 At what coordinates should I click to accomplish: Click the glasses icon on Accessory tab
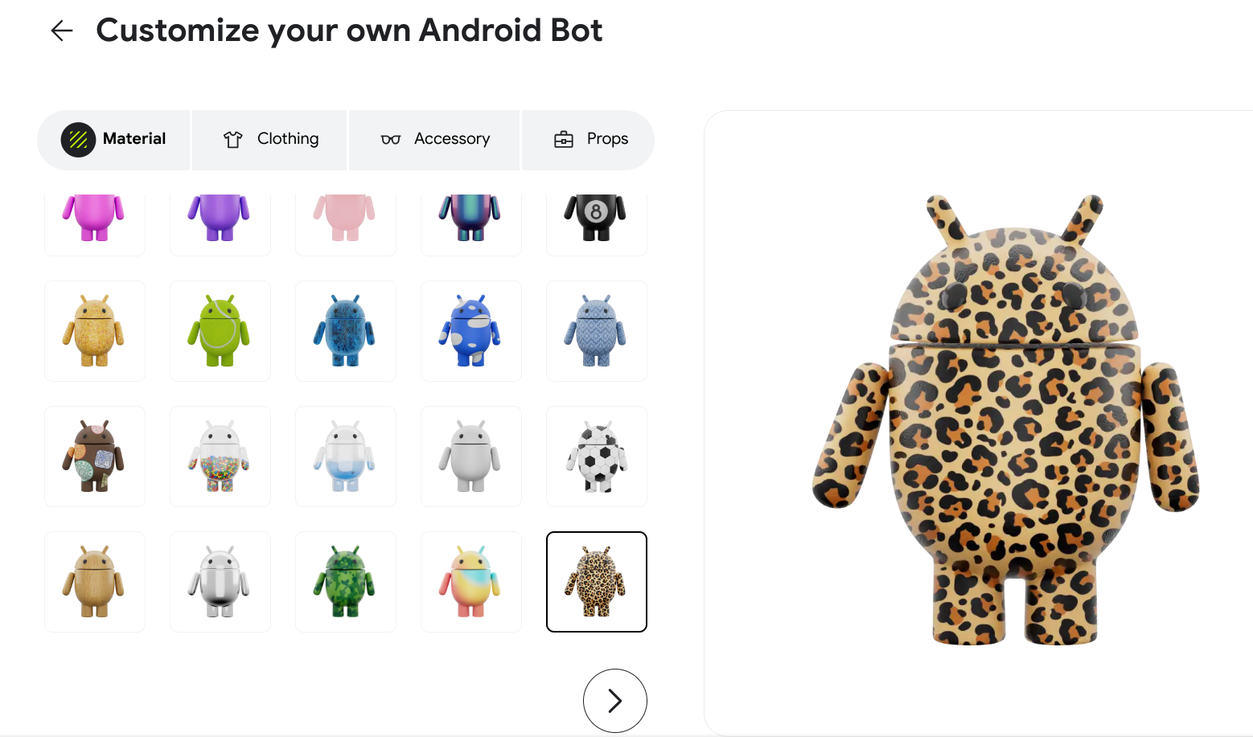pyautogui.click(x=391, y=139)
